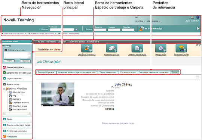Viewport: 202px width, 140px height.
Task: Open Carpeta de archivos in tree
Action: [19, 103]
